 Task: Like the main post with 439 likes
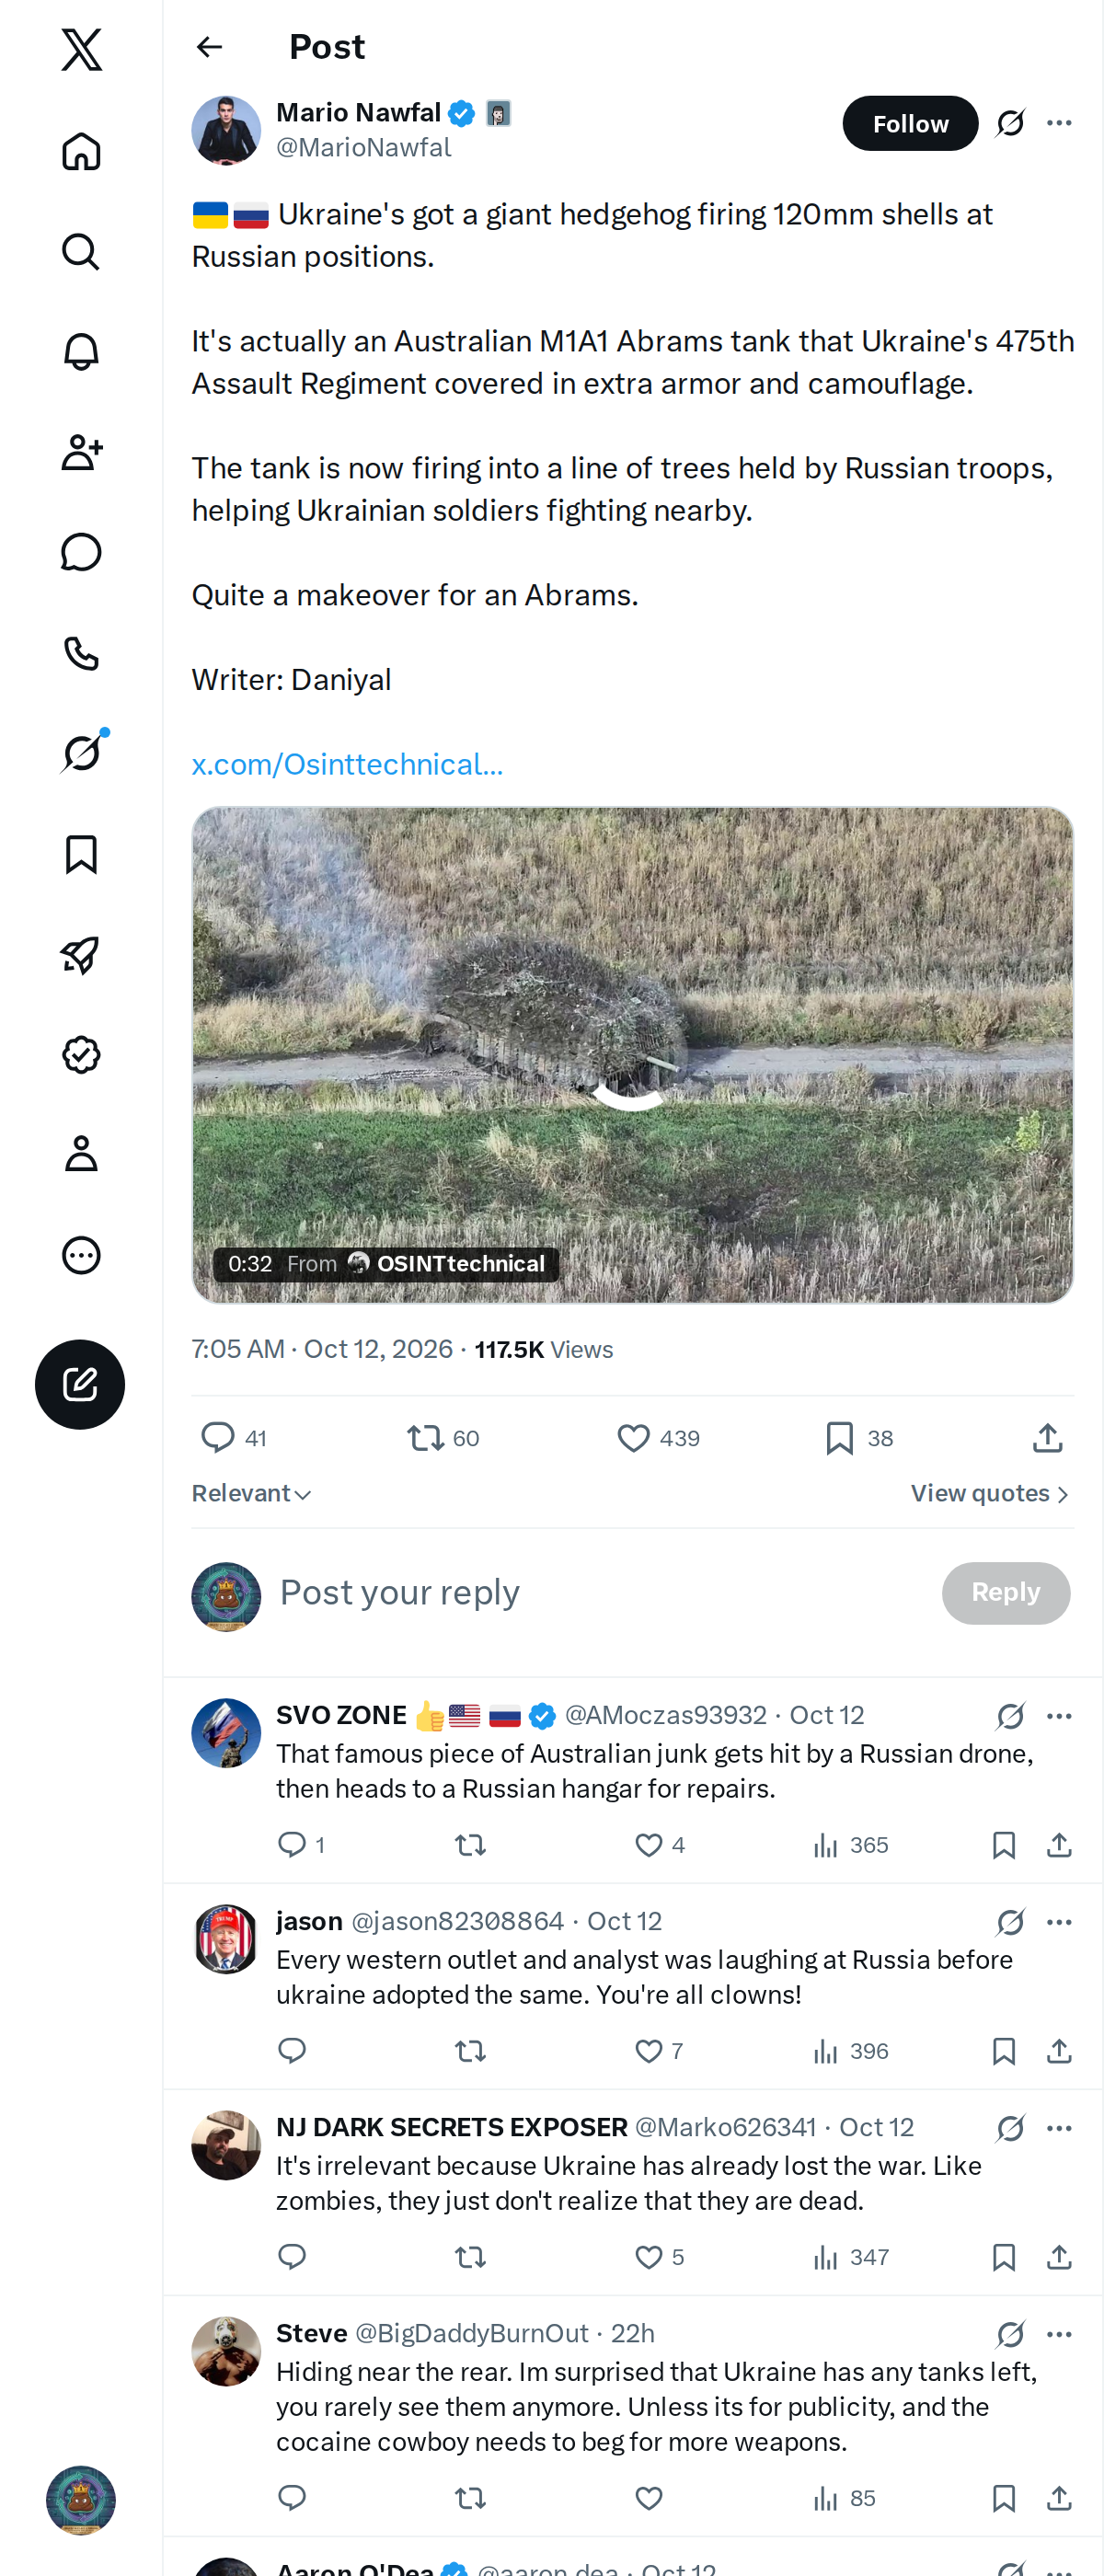click(x=657, y=1438)
